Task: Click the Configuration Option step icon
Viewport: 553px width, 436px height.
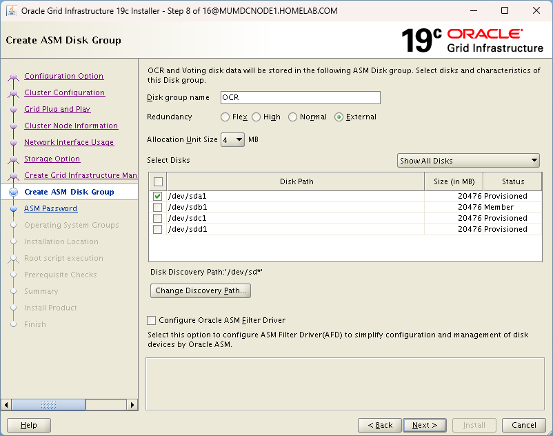Action: [12, 77]
